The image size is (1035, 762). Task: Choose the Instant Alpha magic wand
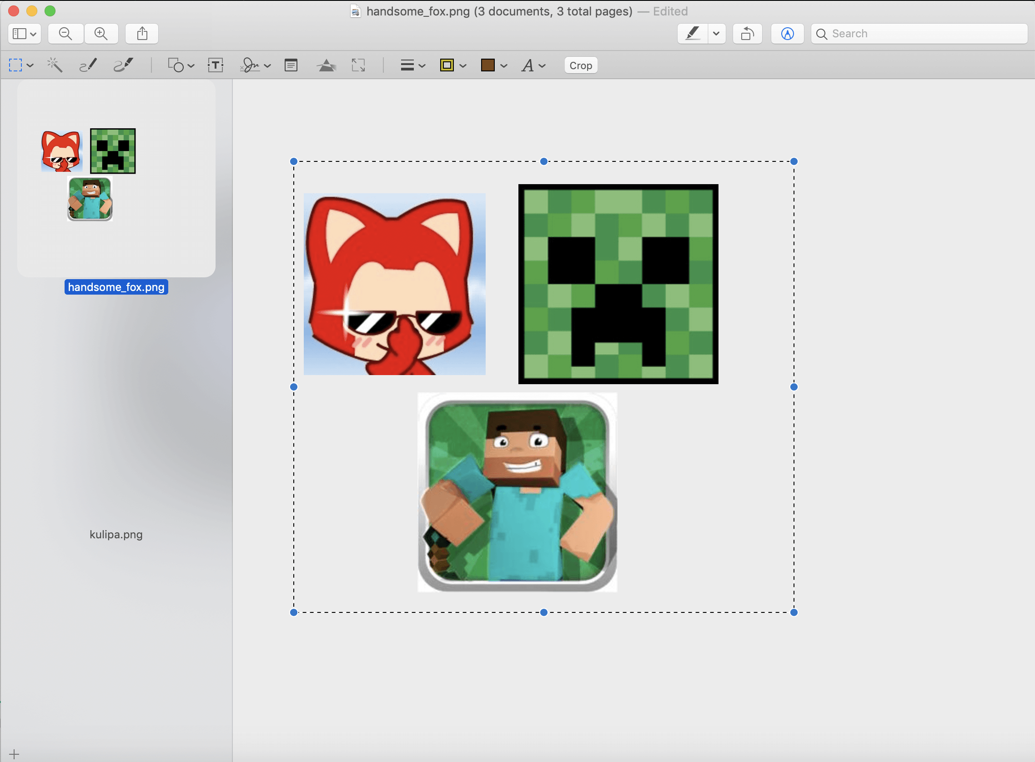55,65
